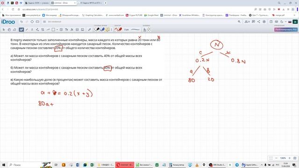
Task: Click the board title field
Action: click(x=55, y=22)
